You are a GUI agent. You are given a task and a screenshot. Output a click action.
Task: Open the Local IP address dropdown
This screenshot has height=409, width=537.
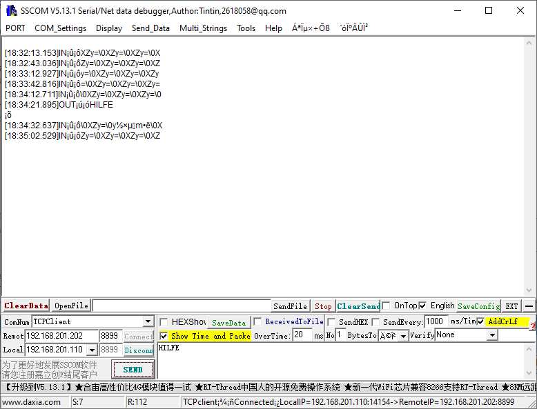click(x=92, y=350)
